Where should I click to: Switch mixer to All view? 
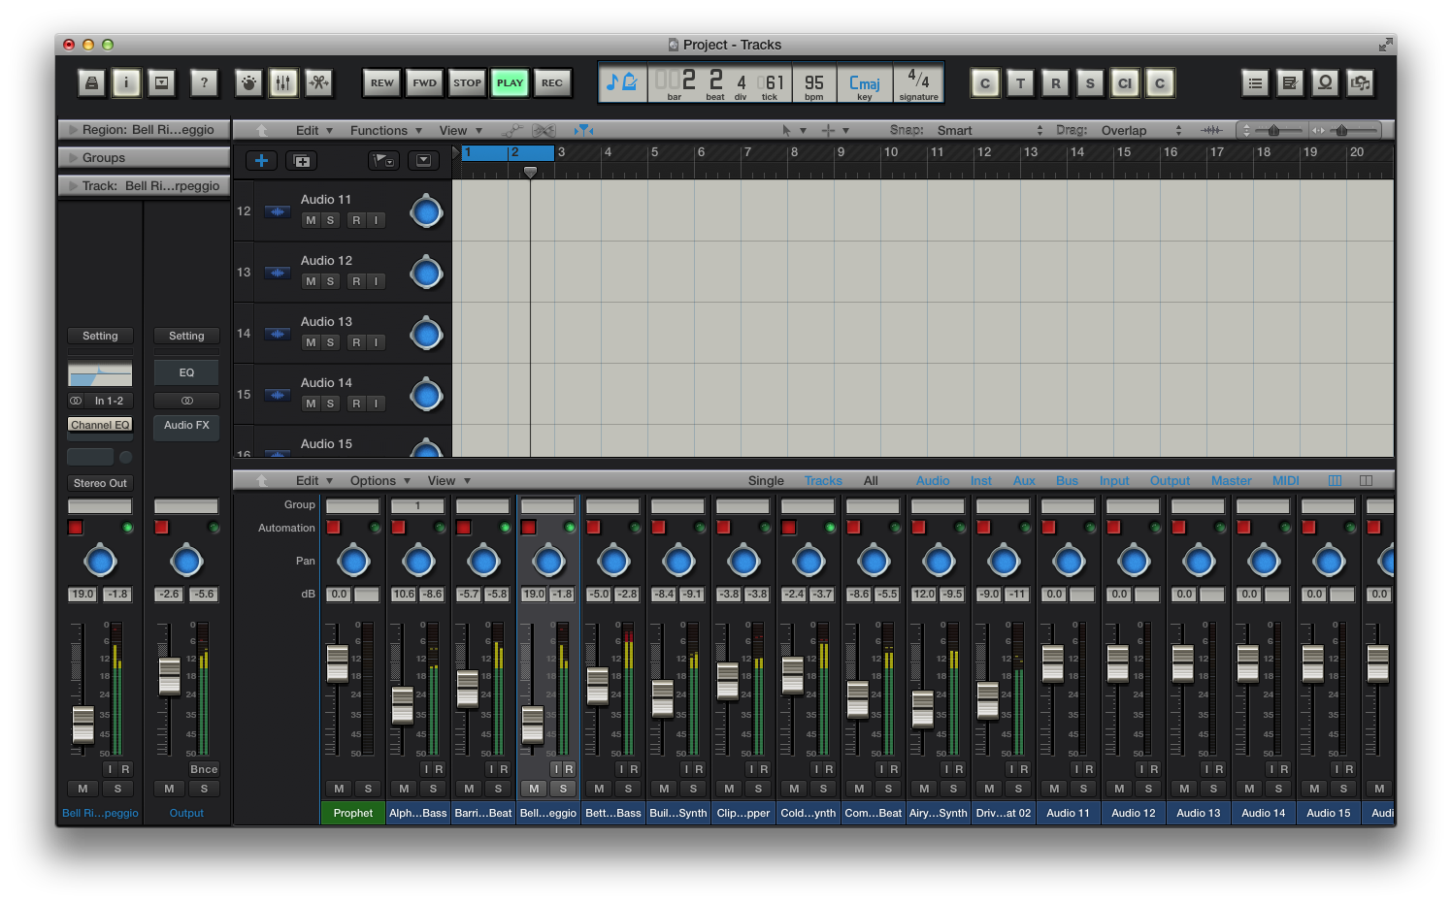(871, 480)
